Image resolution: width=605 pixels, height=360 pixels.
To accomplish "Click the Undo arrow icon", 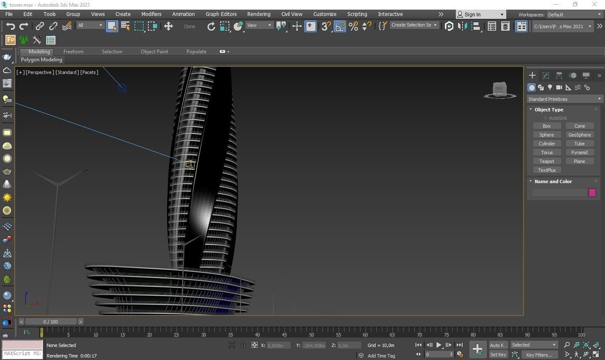I will [x=10, y=26].
